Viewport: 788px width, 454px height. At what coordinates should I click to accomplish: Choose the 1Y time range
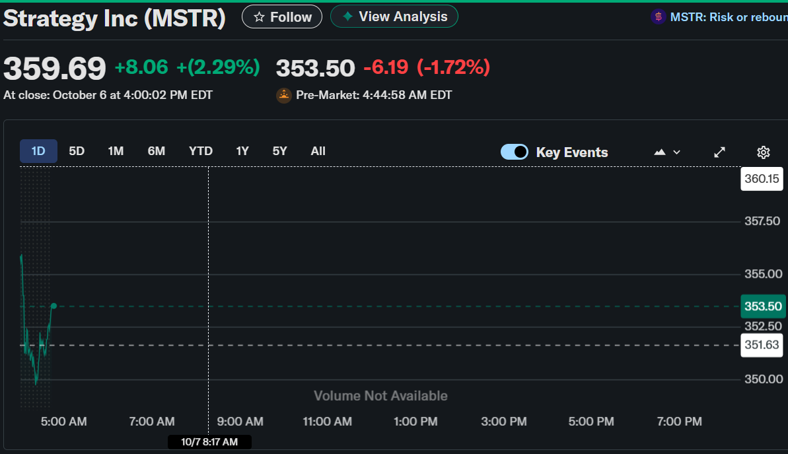(242, 151)
